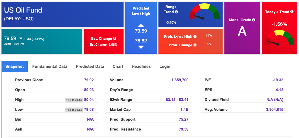This screenshot has height=138, width=299.
Task: Click the Est Change: 1.66% text
Action: tap(104, 45)
